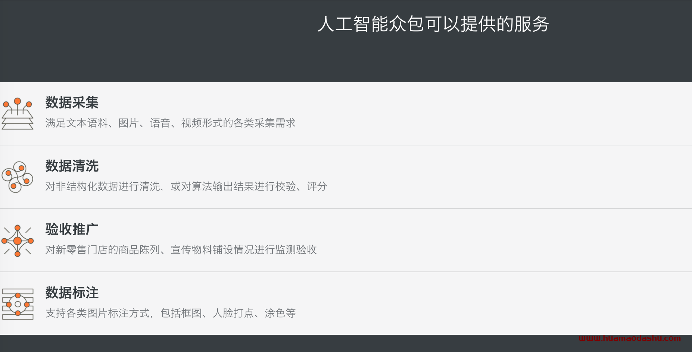Click description starting with 对新零售门店的商品陈列
The image size is (692, 352).
point(181,250)
